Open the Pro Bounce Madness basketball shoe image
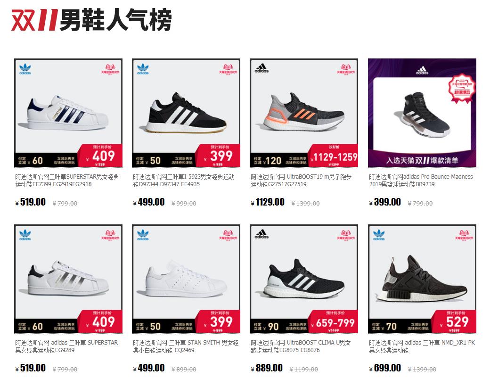Image resolution: width=490 pixels, height=387 pixels. 422,113
